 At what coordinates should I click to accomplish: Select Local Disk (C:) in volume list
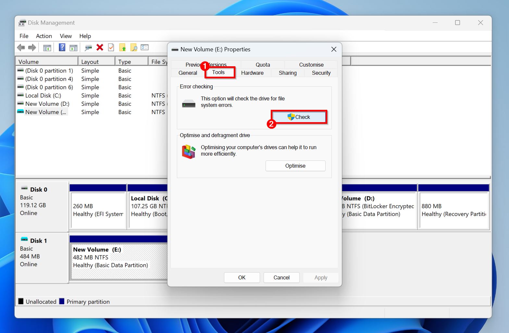[43, 96]
